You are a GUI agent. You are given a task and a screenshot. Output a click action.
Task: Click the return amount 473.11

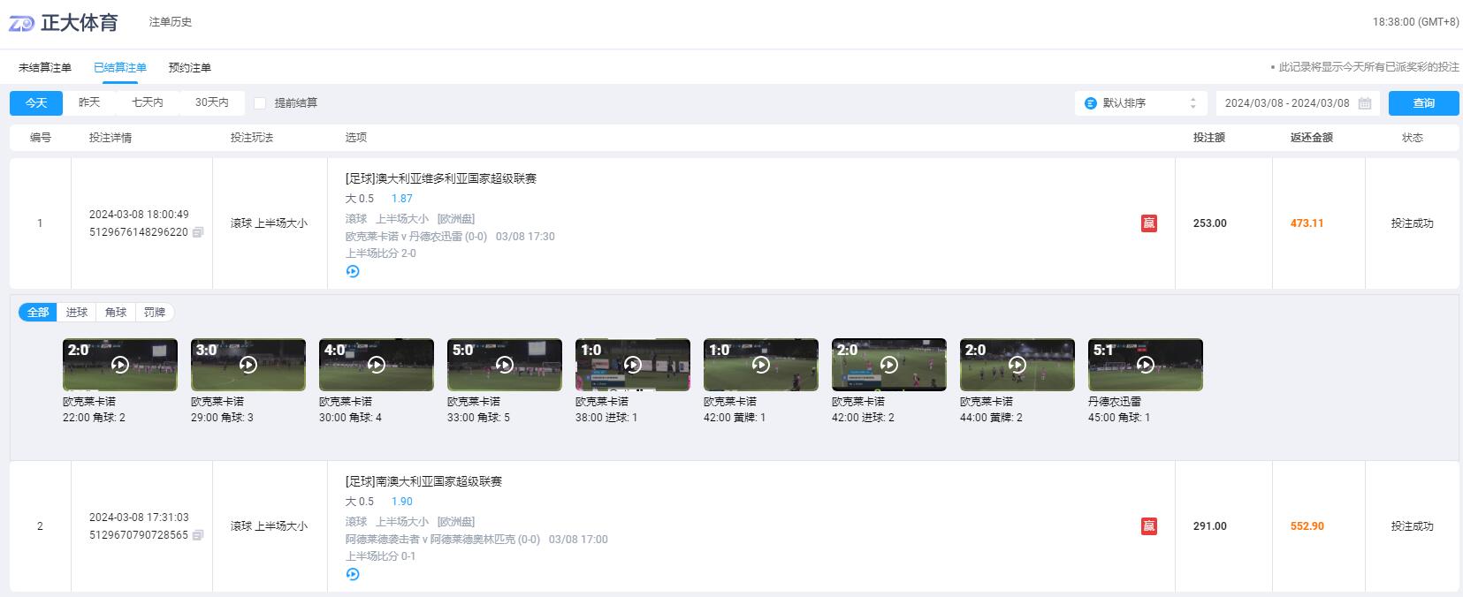(x=1307, y=223)
